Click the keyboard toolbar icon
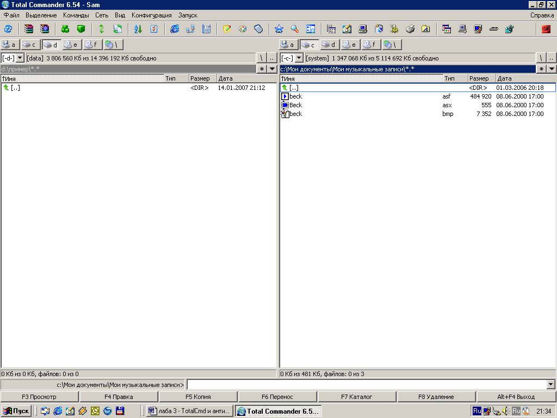 point(494,29)
